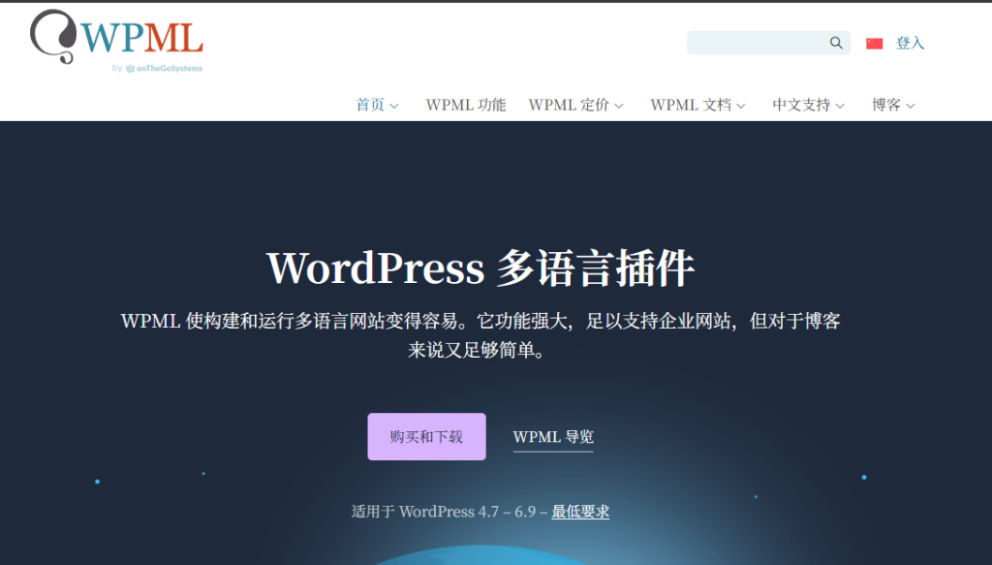This screenshot has width=992, height=565.
Task: Expand the chevron beside 博客
Action: (911, 106)
